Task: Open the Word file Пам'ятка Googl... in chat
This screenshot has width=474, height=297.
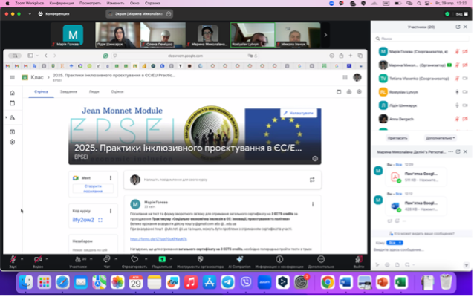Action: [x=415, y=206]
